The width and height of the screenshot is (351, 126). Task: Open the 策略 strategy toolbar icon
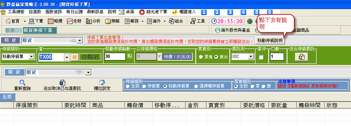pos(112,21)
